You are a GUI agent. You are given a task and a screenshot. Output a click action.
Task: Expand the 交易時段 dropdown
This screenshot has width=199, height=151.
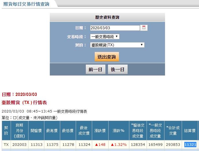[x=105, y=37]
